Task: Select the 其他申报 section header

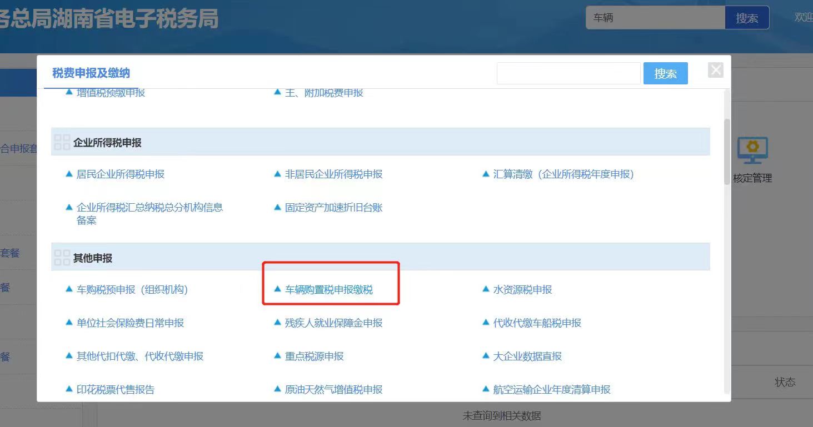Action: pyautogui.click(x=91, y=257)
